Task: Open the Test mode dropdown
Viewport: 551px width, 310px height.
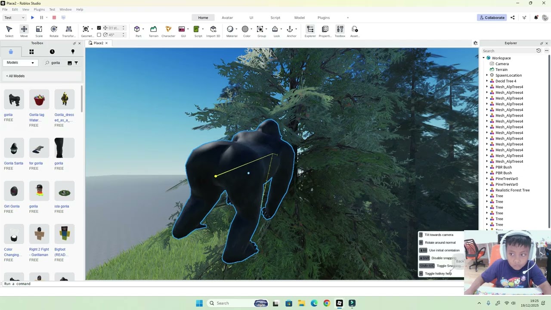Action: [14, 18]
